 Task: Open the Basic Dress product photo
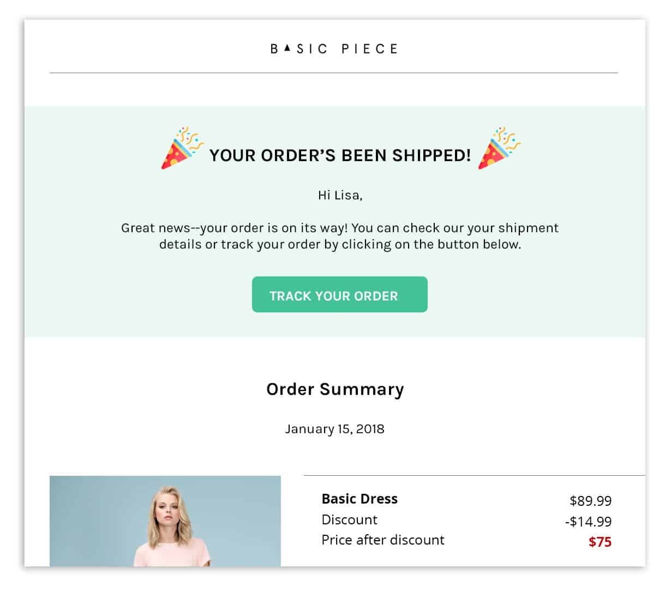point(165,521)
